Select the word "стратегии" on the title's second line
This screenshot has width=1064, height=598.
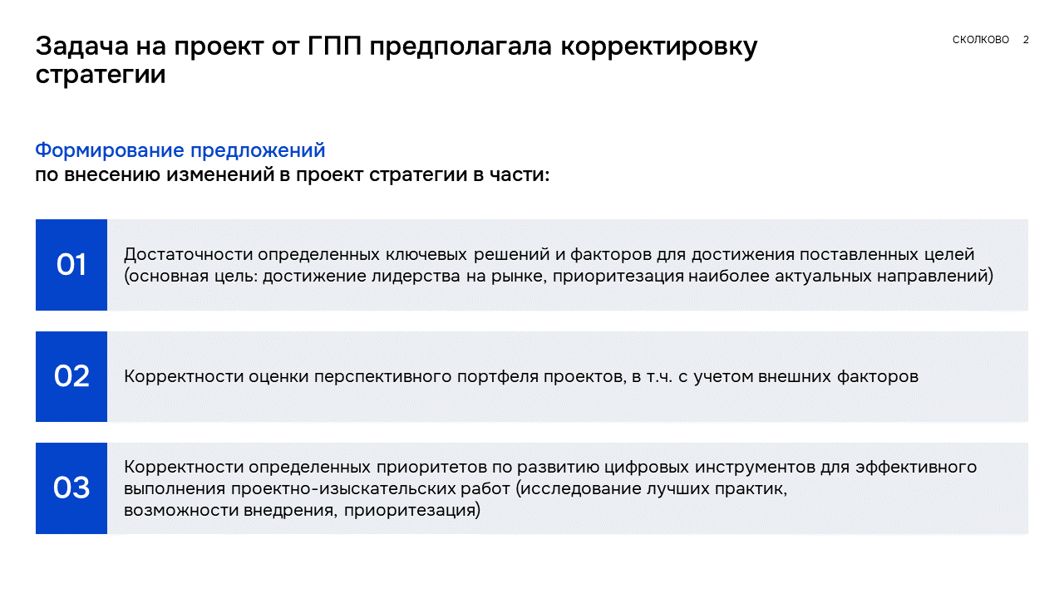click(x=101, y=75)
